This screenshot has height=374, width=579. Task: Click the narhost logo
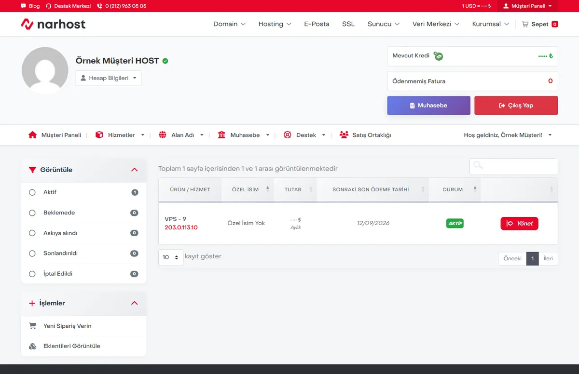53,24
